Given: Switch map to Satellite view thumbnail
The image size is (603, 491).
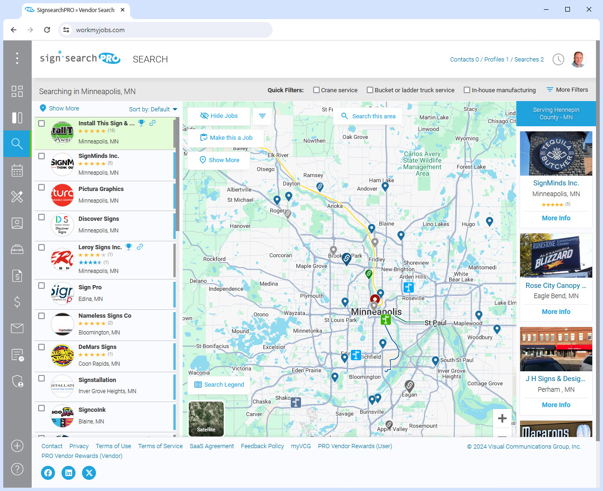Looking at the screenshot, I should (206, 419).
